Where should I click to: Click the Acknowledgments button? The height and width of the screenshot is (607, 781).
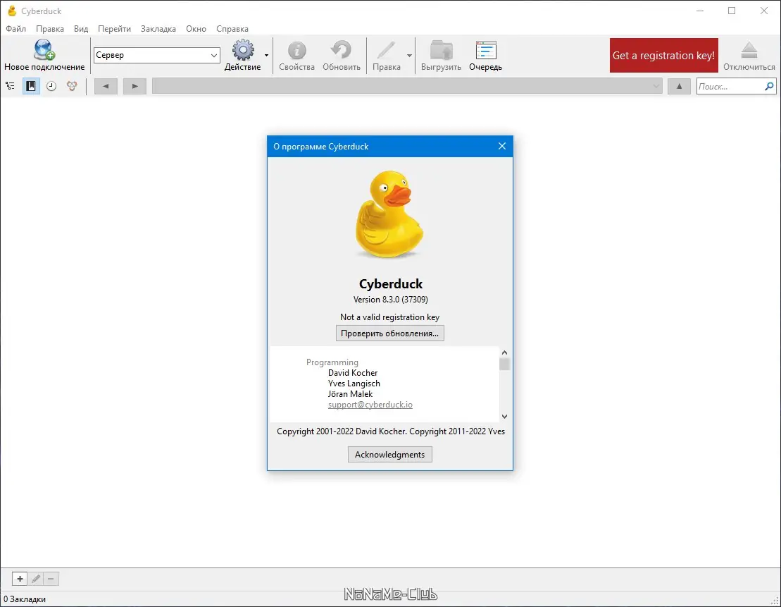(x=390, y=455)
